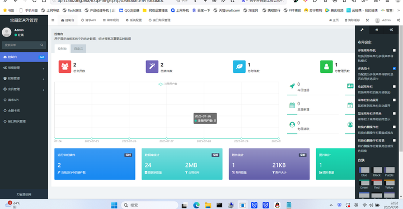The image size is (403, 209).
Task: Click the green administrator count icon
Action: point(326,67)
